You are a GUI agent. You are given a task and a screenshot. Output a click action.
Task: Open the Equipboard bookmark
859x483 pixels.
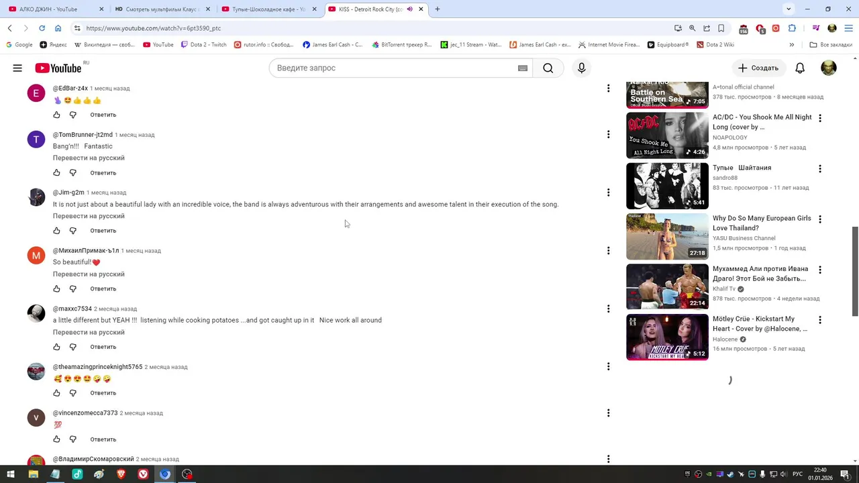pyautogui.click(x=668, y=45)
